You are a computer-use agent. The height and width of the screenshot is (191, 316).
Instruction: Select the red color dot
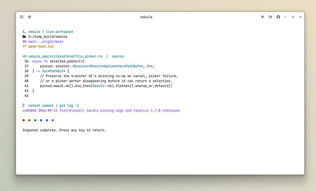click(x=23, y=120)
